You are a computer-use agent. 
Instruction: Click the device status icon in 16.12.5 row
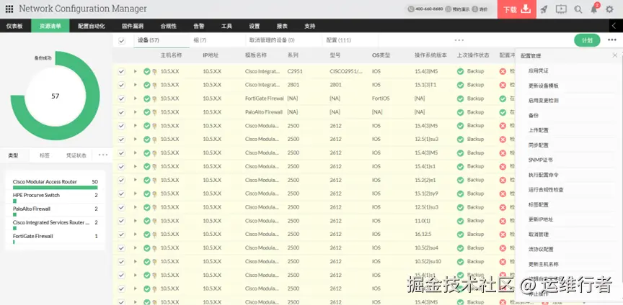tap(146, 235)
